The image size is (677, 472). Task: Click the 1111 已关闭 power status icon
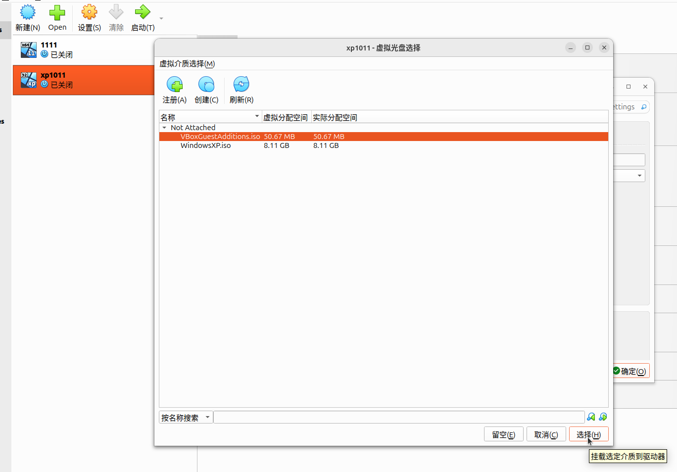45,54
